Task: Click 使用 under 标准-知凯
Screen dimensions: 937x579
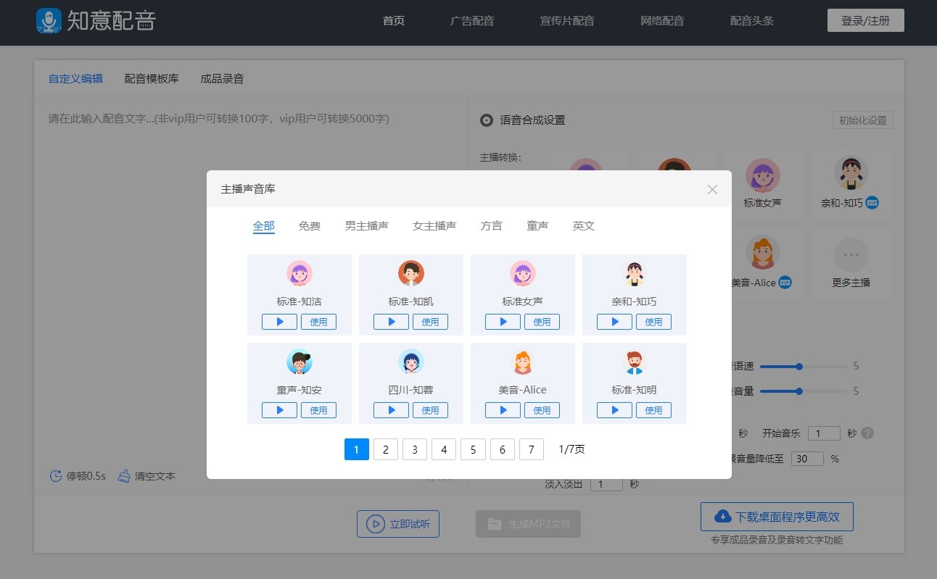Action: pyautogui.click(x=431, y=321)
